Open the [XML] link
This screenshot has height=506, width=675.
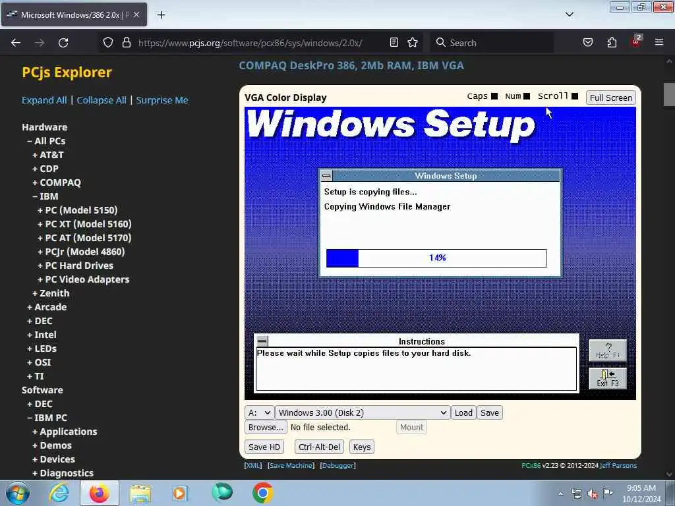pyautogui.click(x=252, y=466)
